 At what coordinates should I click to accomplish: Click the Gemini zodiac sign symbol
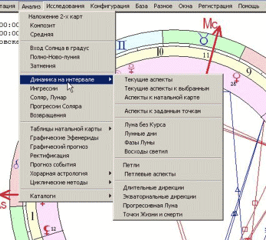122,46
